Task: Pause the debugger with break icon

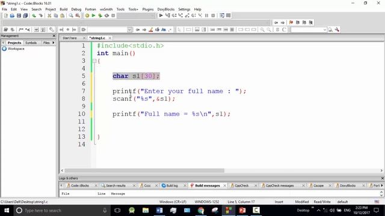Action: 206,16
